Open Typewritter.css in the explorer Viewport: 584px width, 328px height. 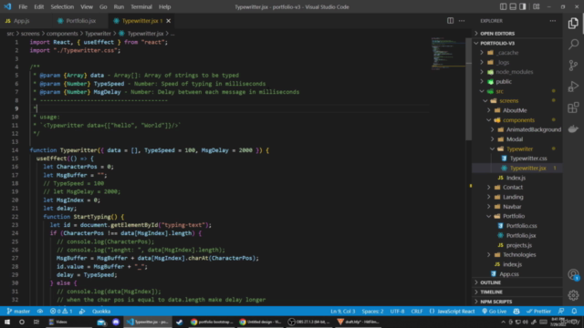[528, 159]
